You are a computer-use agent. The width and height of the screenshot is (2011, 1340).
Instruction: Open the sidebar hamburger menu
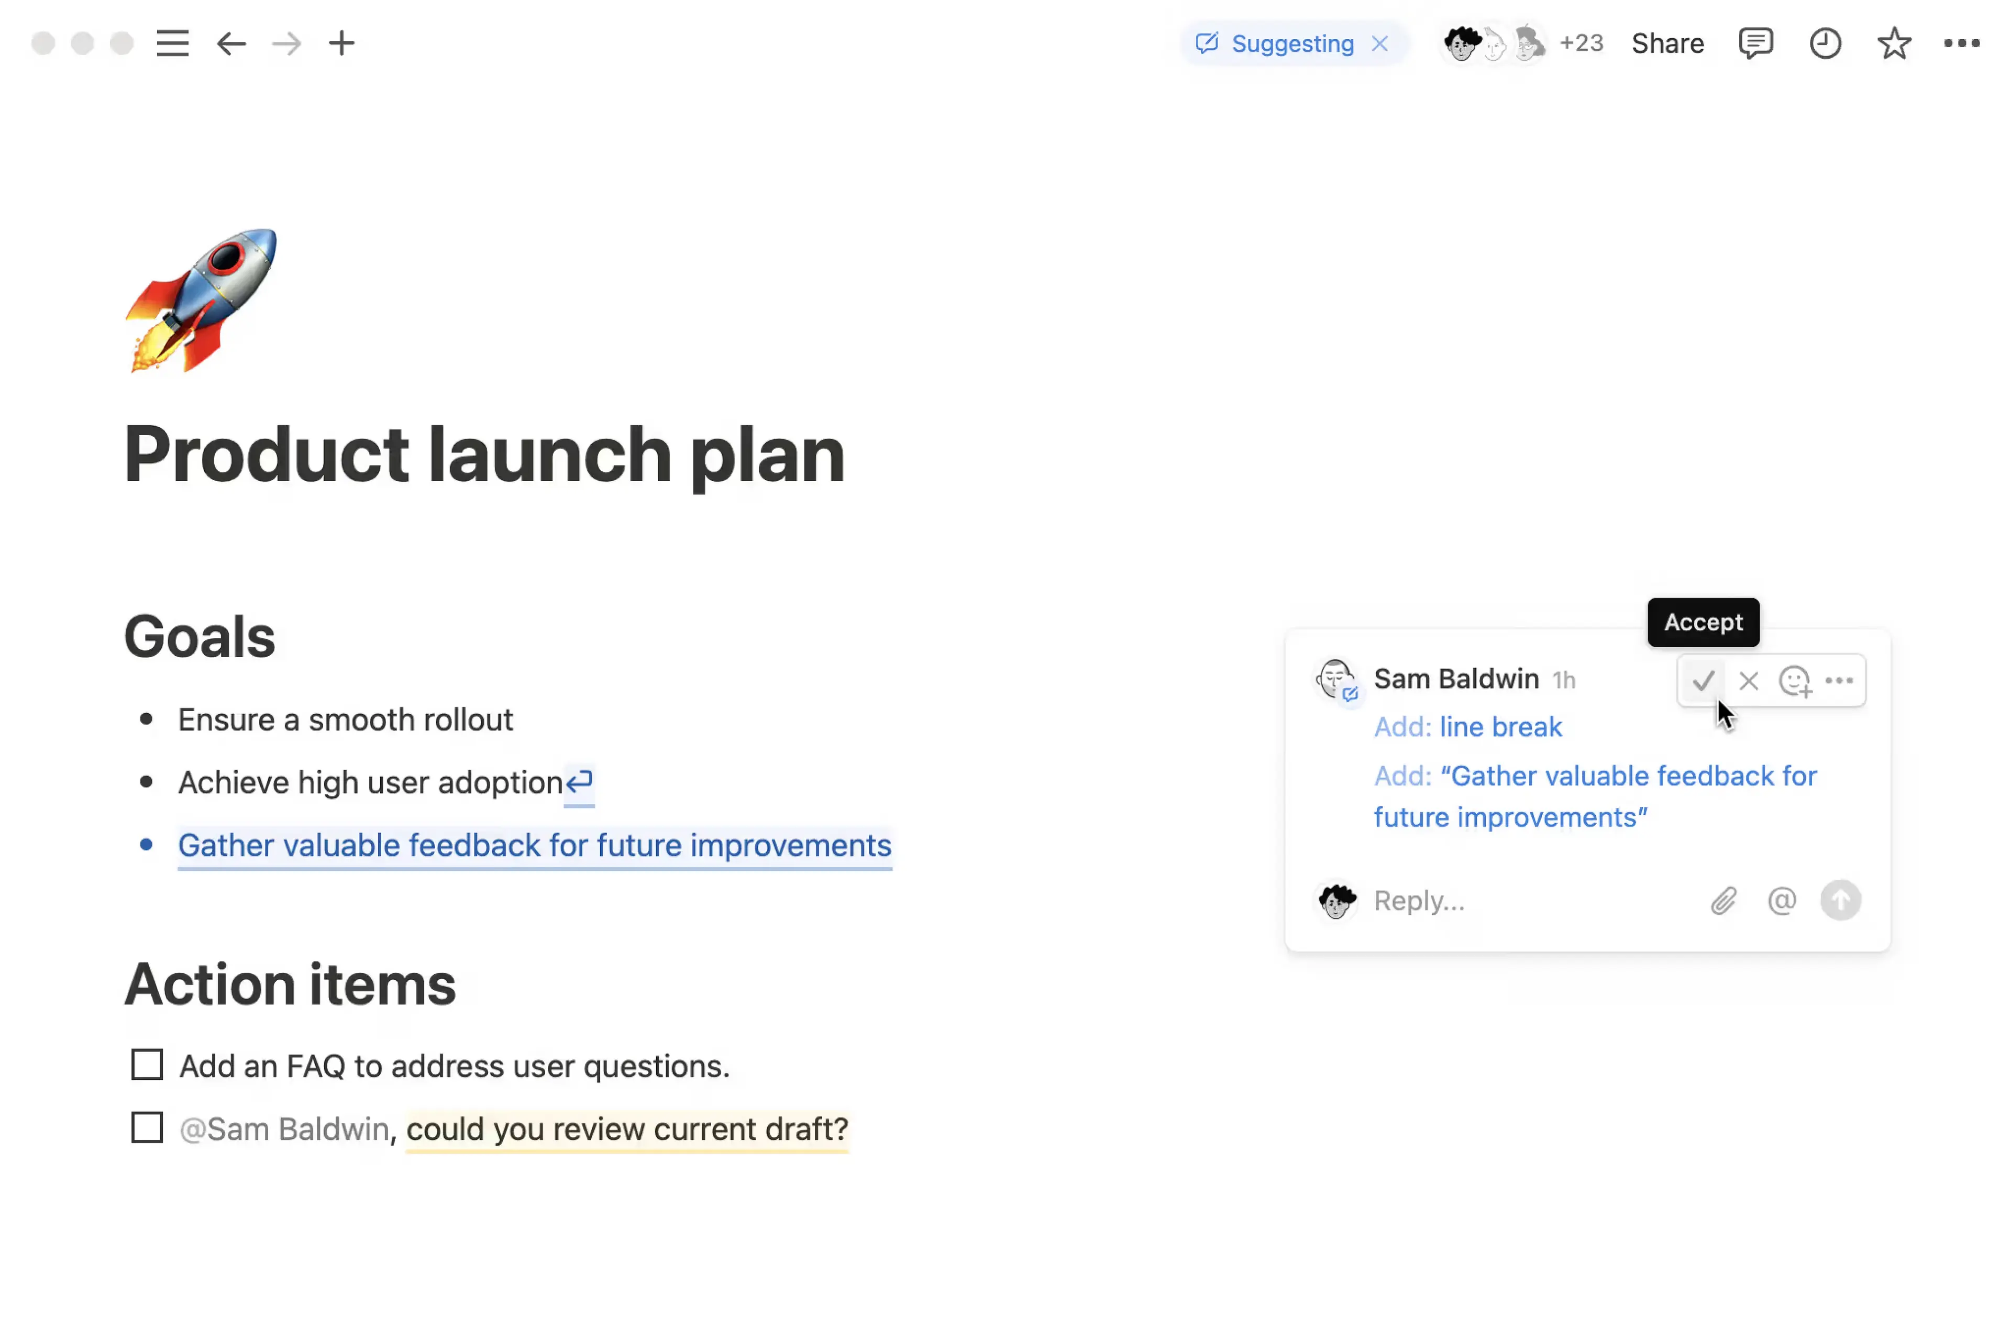tap(172, 43)
